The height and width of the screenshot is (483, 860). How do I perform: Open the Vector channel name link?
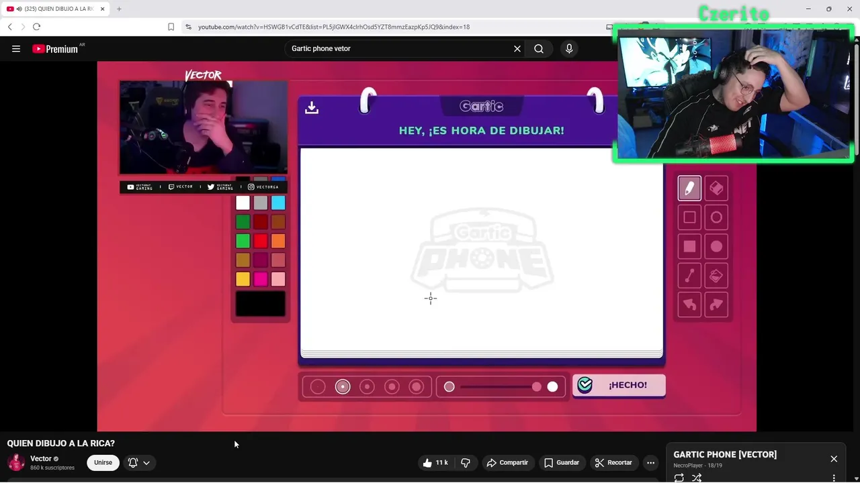tap(41, 459)
